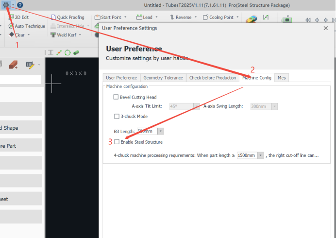Click the list-with-pencil edit icon
Screen dimensions: 336x238
click(x=30, y=65)
